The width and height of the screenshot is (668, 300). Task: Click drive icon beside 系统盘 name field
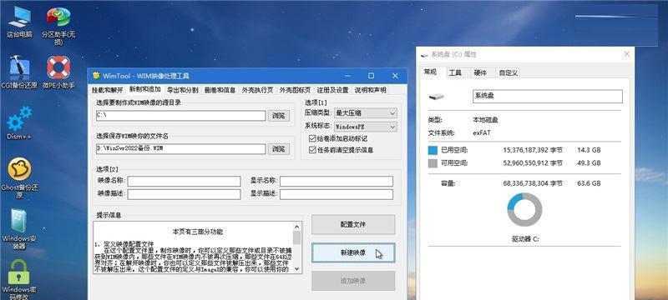tap(436, 97)
